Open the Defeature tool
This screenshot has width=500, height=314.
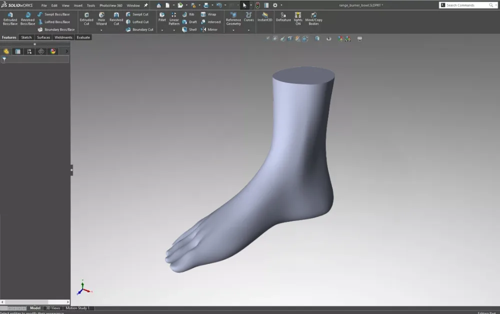(283, 17)
